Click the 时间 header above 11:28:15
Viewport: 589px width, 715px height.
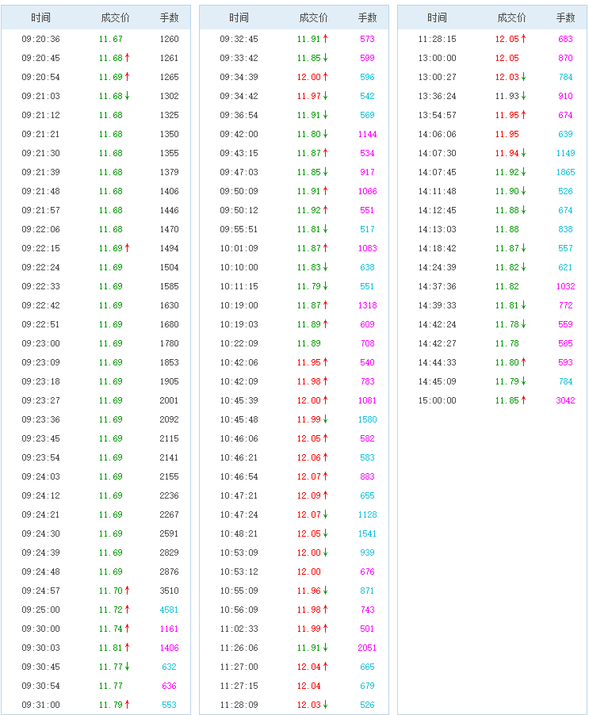click(437, 17)
